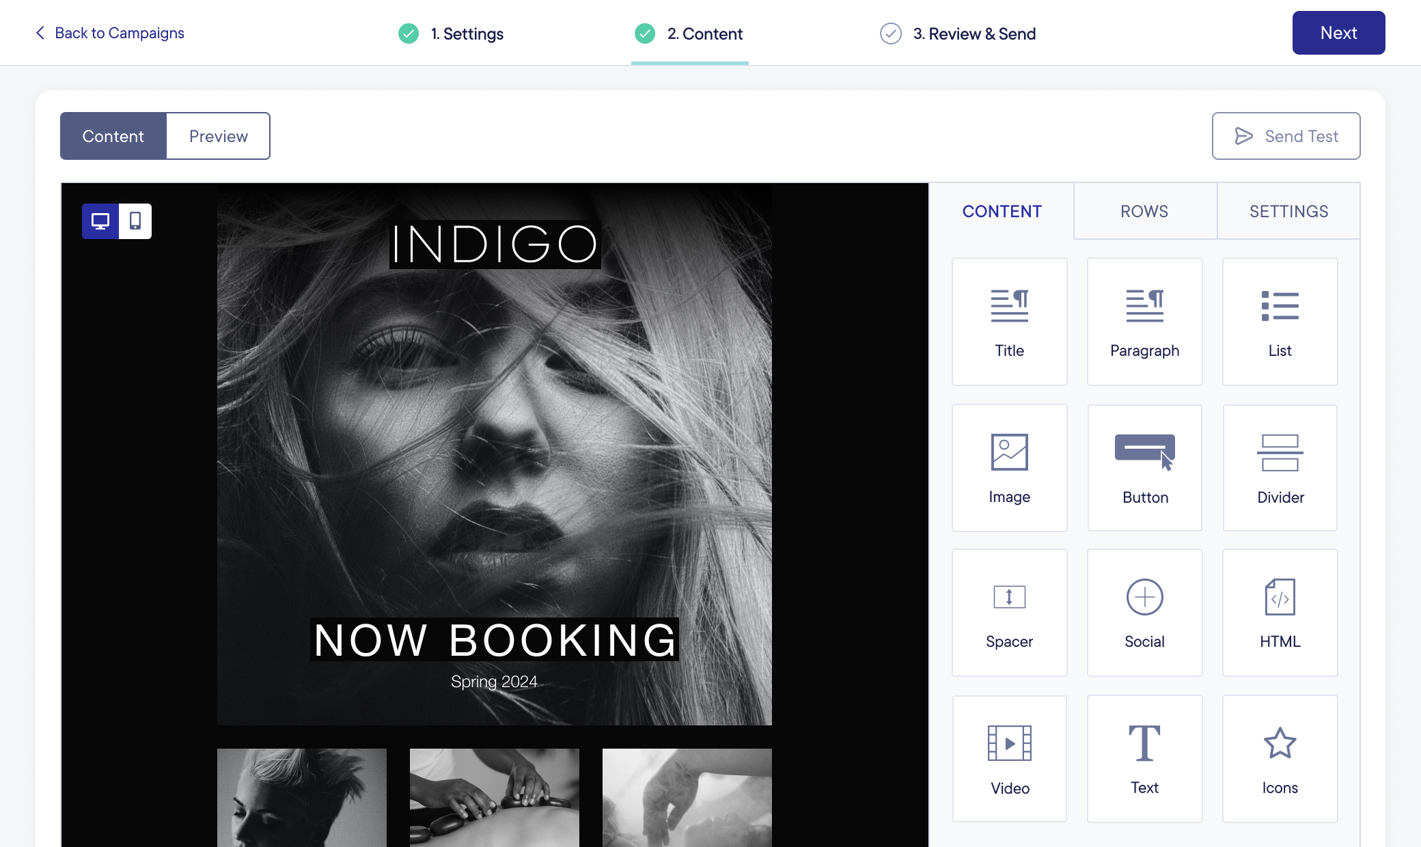
Task: Open the SETTINGS panel tab
Action: tap(1288, 211)
